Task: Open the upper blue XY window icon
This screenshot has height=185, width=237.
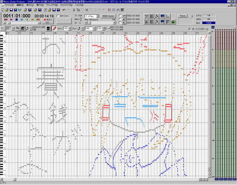Action: coord(162,16)
